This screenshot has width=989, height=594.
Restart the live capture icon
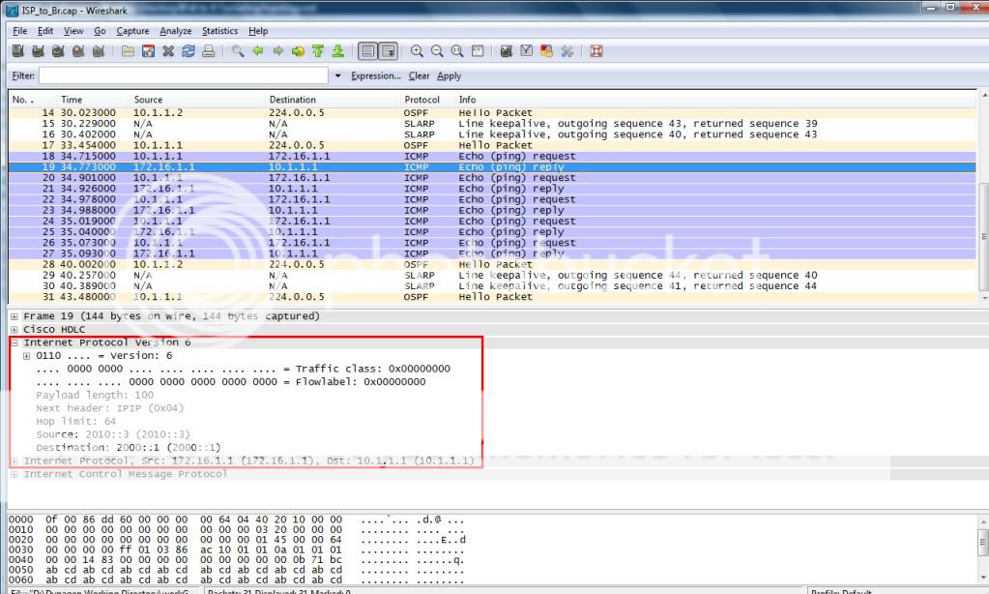(99, 51)
